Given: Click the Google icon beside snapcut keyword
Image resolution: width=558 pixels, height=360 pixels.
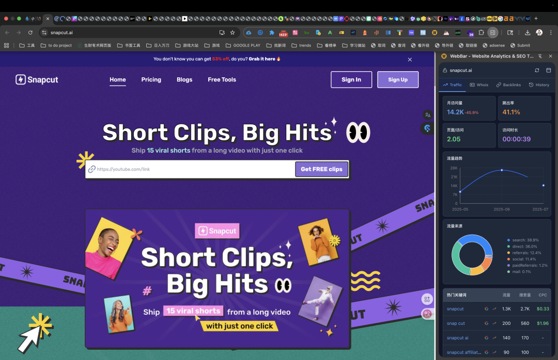Looking at the screenshot, I should coord(487,309).
